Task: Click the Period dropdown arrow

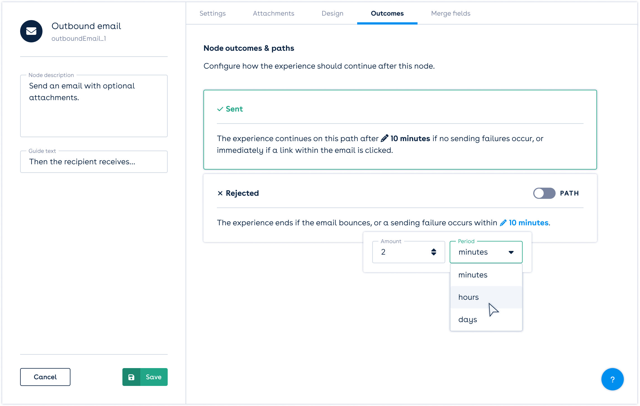Action: [511, 252]
